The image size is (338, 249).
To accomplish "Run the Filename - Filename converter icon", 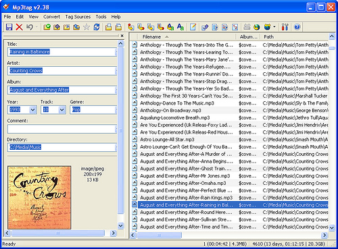I will click(151, 27).
